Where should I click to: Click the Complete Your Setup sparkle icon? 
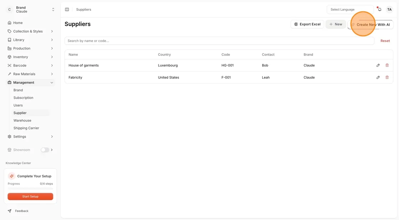click(x=11, y=176)
